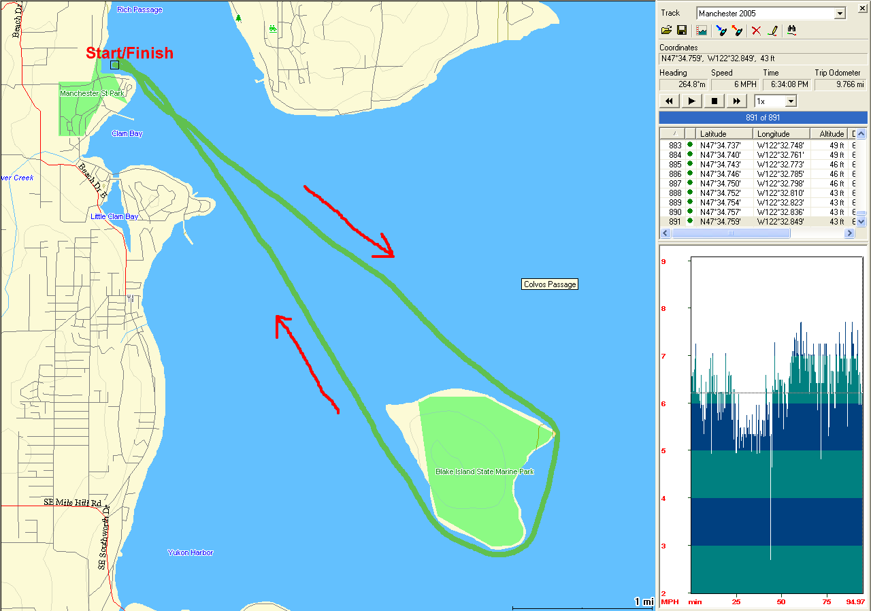Click the Rewind playback button

[x=669, y=101]
